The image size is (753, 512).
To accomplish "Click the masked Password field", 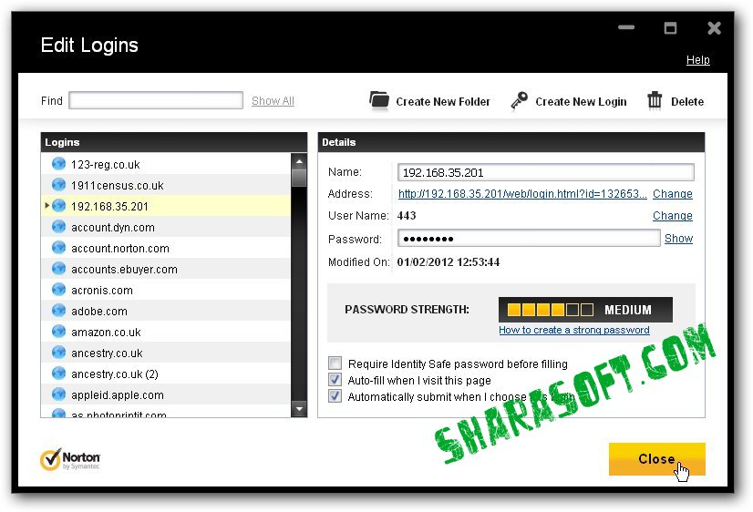I will [529, 239].
